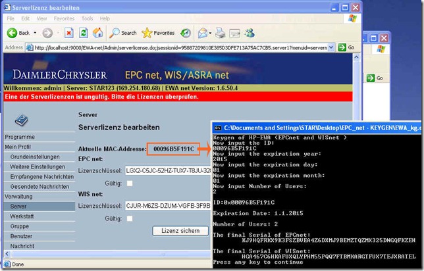Click the Mail envelope icon
The height and width of the screenshot is (271, 424).
point(203,33)
